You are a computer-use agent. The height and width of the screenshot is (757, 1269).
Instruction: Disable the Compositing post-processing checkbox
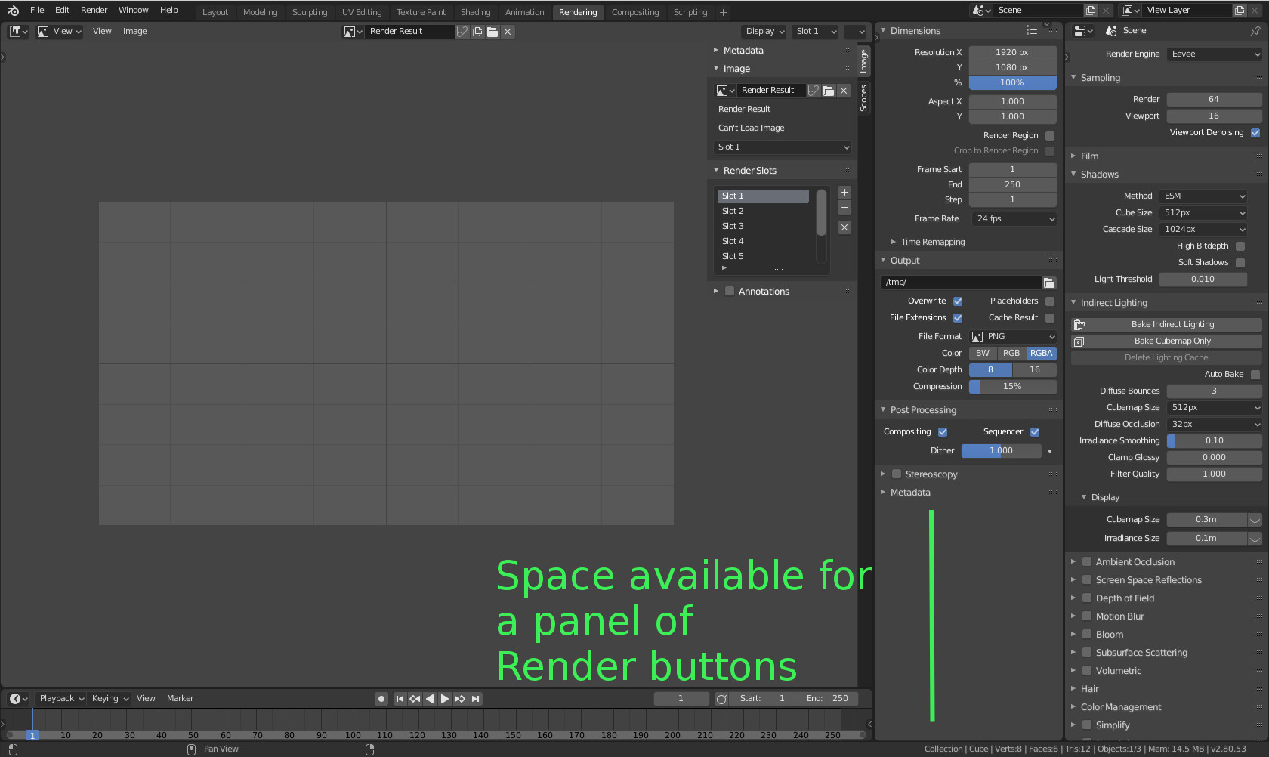(942, 431)
